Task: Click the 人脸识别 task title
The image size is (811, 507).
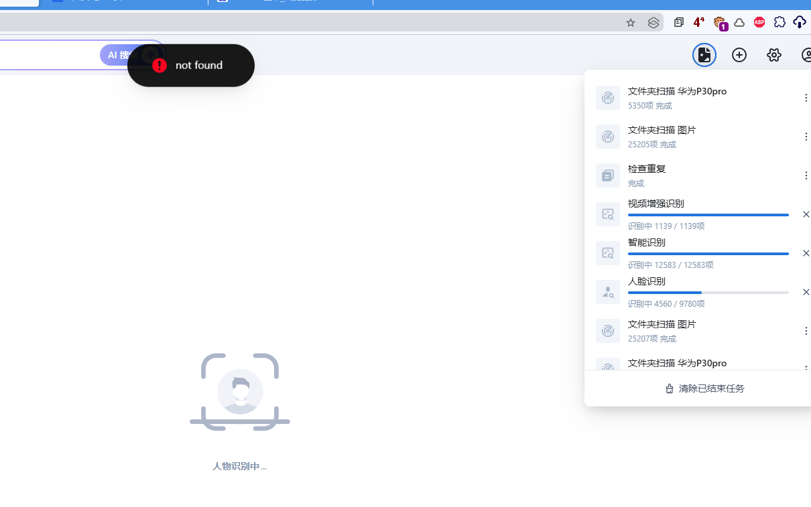Action: [647, 281]
